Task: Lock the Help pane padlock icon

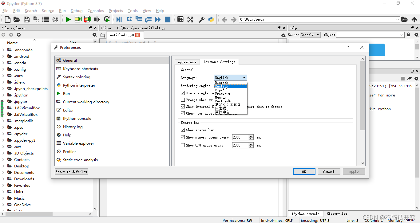Action: tap(408, 35)
